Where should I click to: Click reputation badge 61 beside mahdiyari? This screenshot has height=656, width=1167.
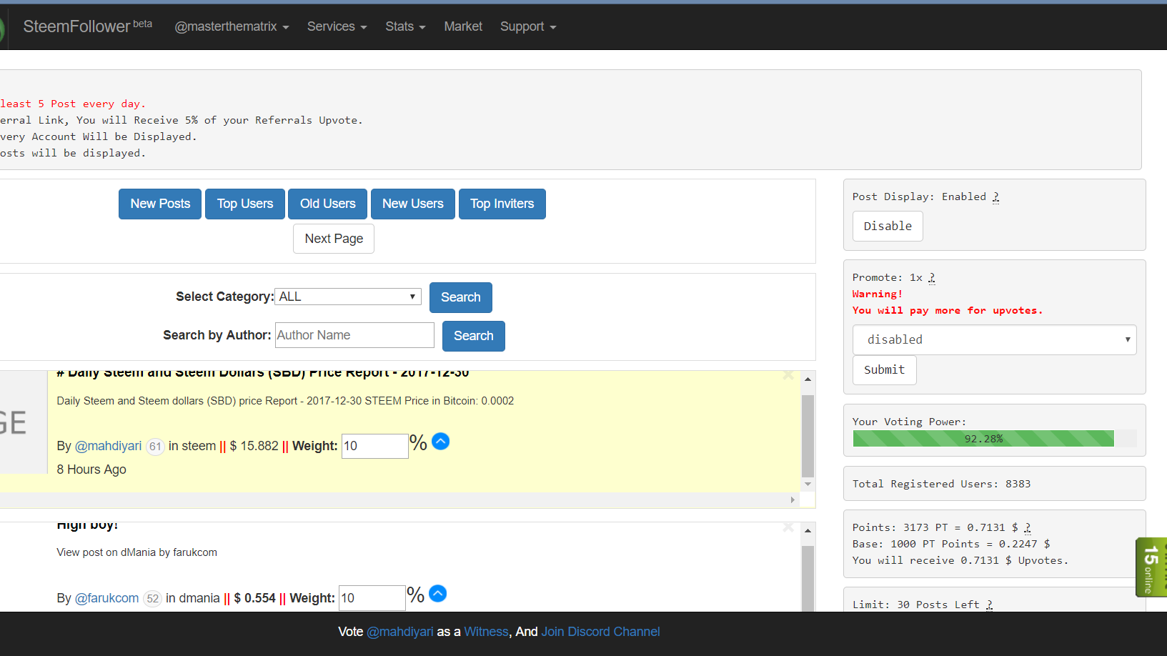coord(155,447)
